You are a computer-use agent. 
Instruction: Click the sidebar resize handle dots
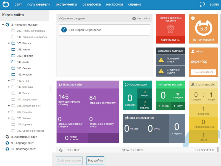51,89
